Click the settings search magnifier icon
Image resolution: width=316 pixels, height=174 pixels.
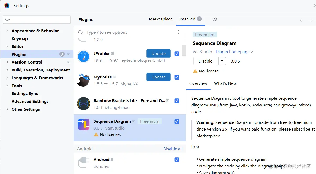(8, 20)
